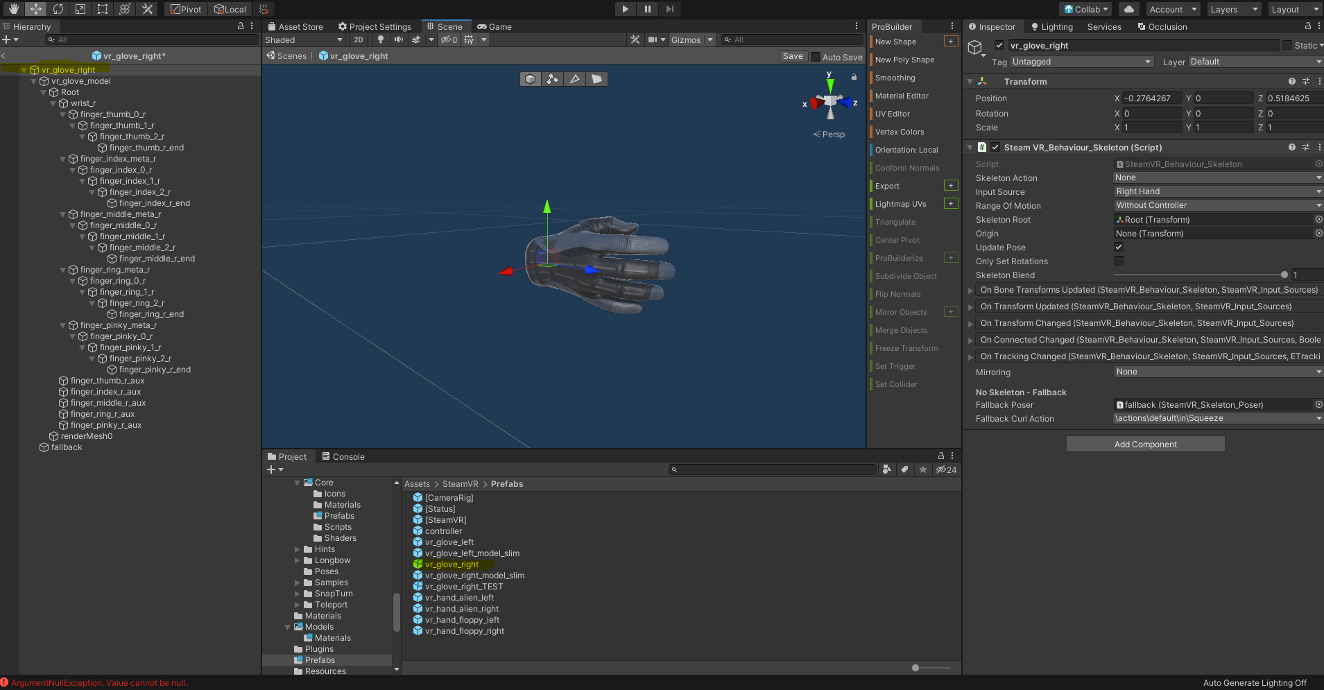Viewport: 1324px width, 690px height.
Task: Open the Shaded draw mode dropdown
Action: pyautogui.click(x=303, y=40)
